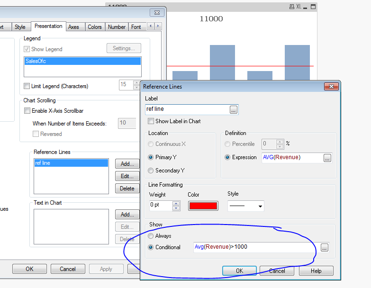Edit the selected reference line
The height and width of the screenshot is (288, 371).
[127, 176]
